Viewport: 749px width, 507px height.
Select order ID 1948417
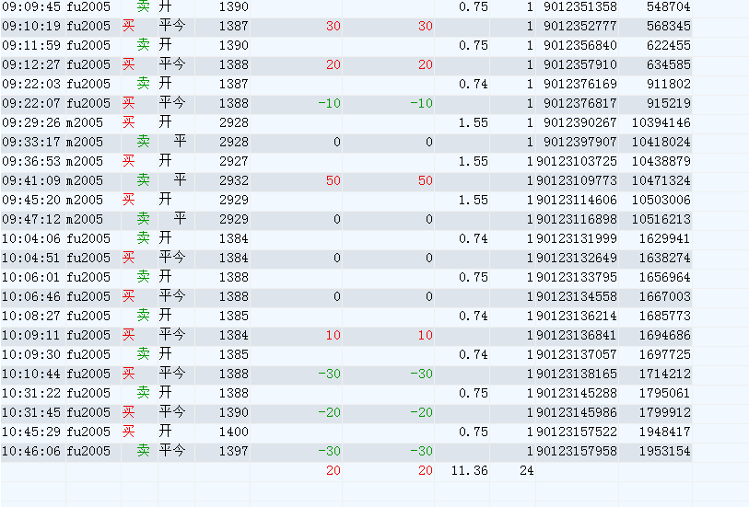(x=665, y=432)
